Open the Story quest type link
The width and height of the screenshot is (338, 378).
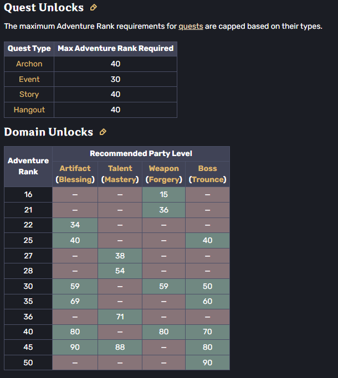point(29,94)
